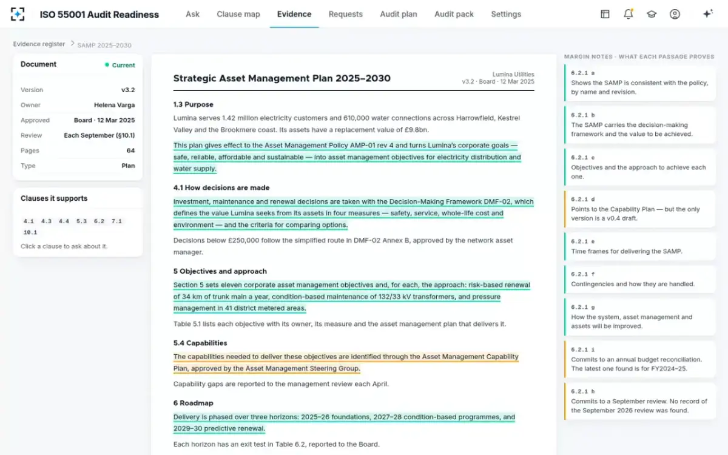Click heading 1.3 Purpose
This screenshot has width=728, height=455.
coord(194,104)
